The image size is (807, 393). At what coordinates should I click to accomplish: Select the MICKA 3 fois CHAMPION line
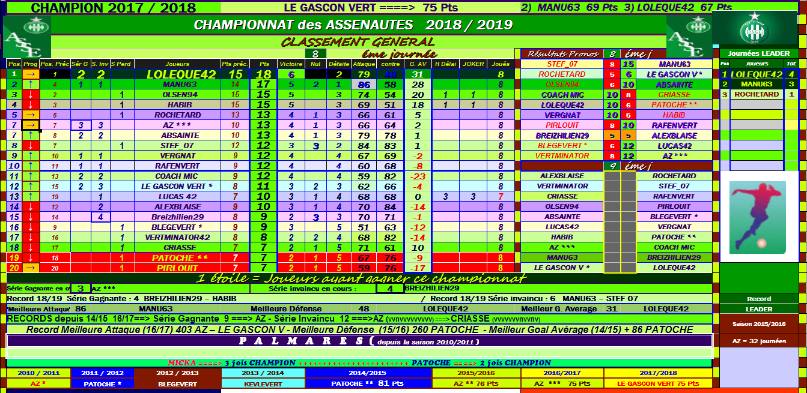(232, 363)
